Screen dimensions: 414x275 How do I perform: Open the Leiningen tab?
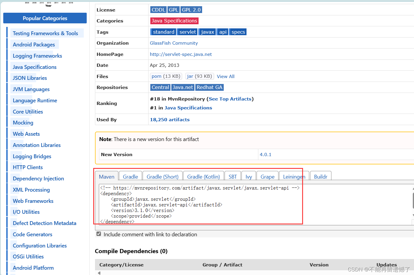pos(294,177)
